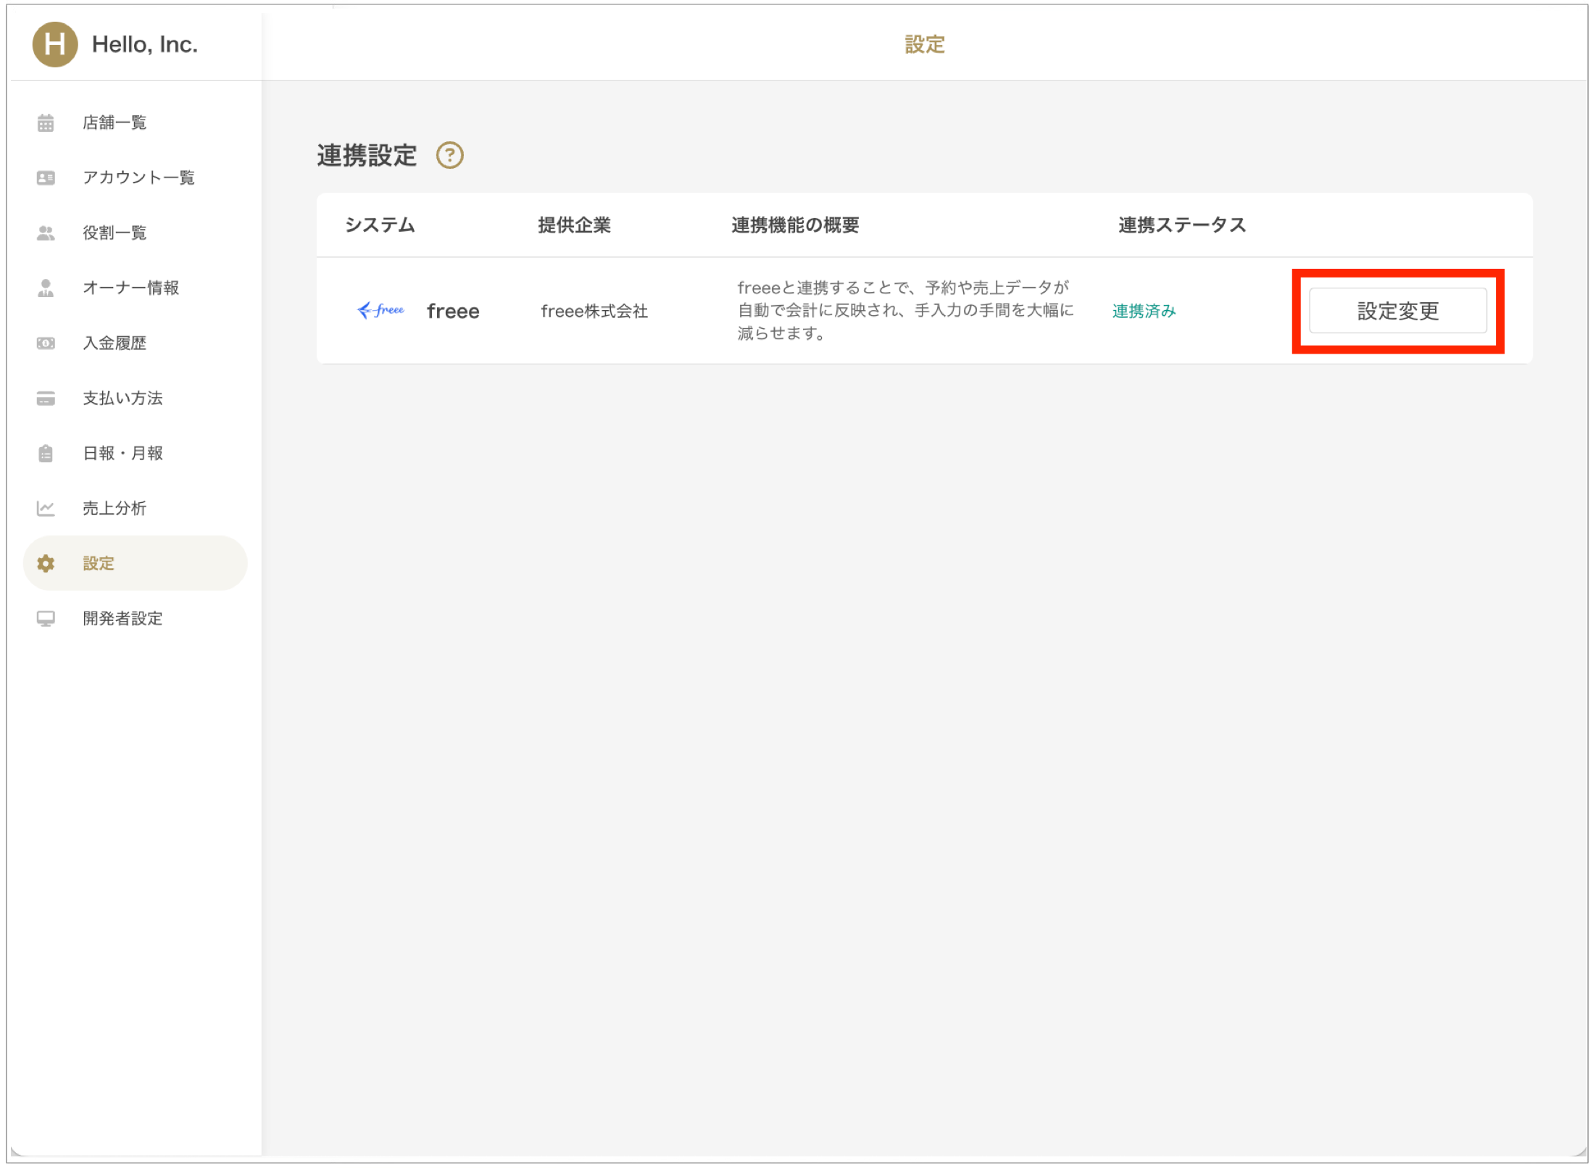Viewport: 1593px width, 1168px height.
Task: Open 売上分析 from sidebar
Action: 135,509
